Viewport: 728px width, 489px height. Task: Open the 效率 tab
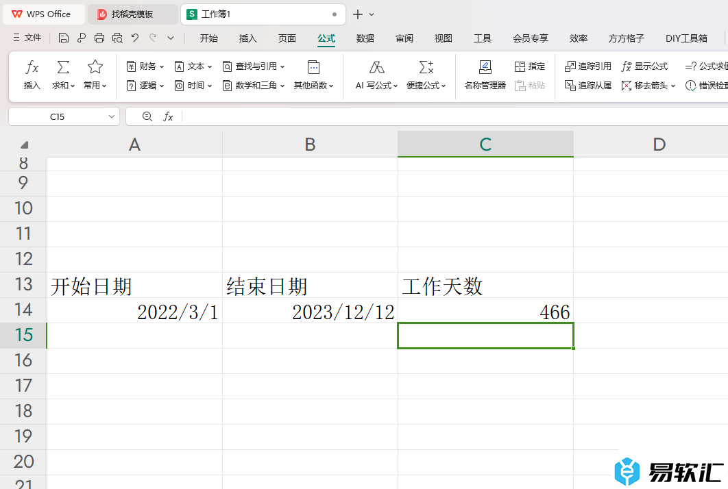579,38
